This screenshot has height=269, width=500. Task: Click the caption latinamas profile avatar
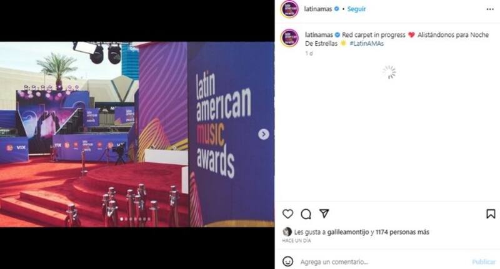coord(289,38)
